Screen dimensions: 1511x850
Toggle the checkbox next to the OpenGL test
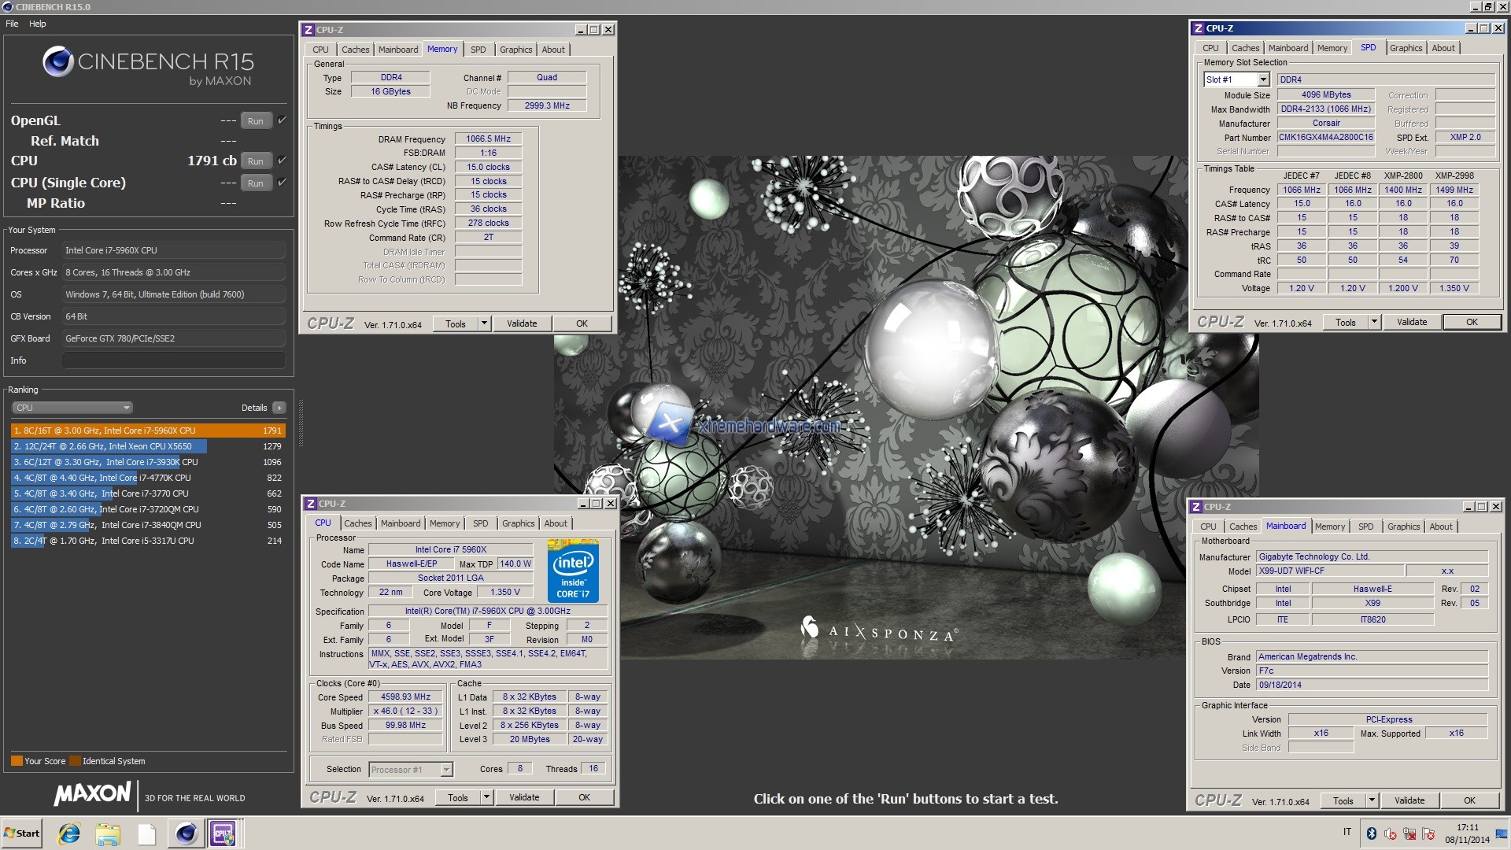click(x=280, y=120)
